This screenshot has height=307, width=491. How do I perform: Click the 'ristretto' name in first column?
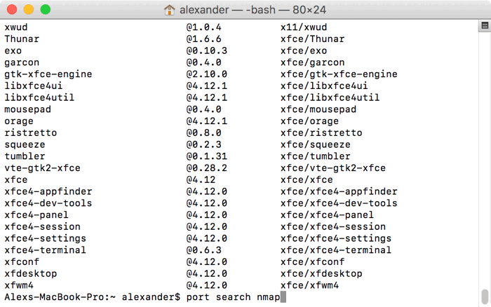[x=31, y=132]
